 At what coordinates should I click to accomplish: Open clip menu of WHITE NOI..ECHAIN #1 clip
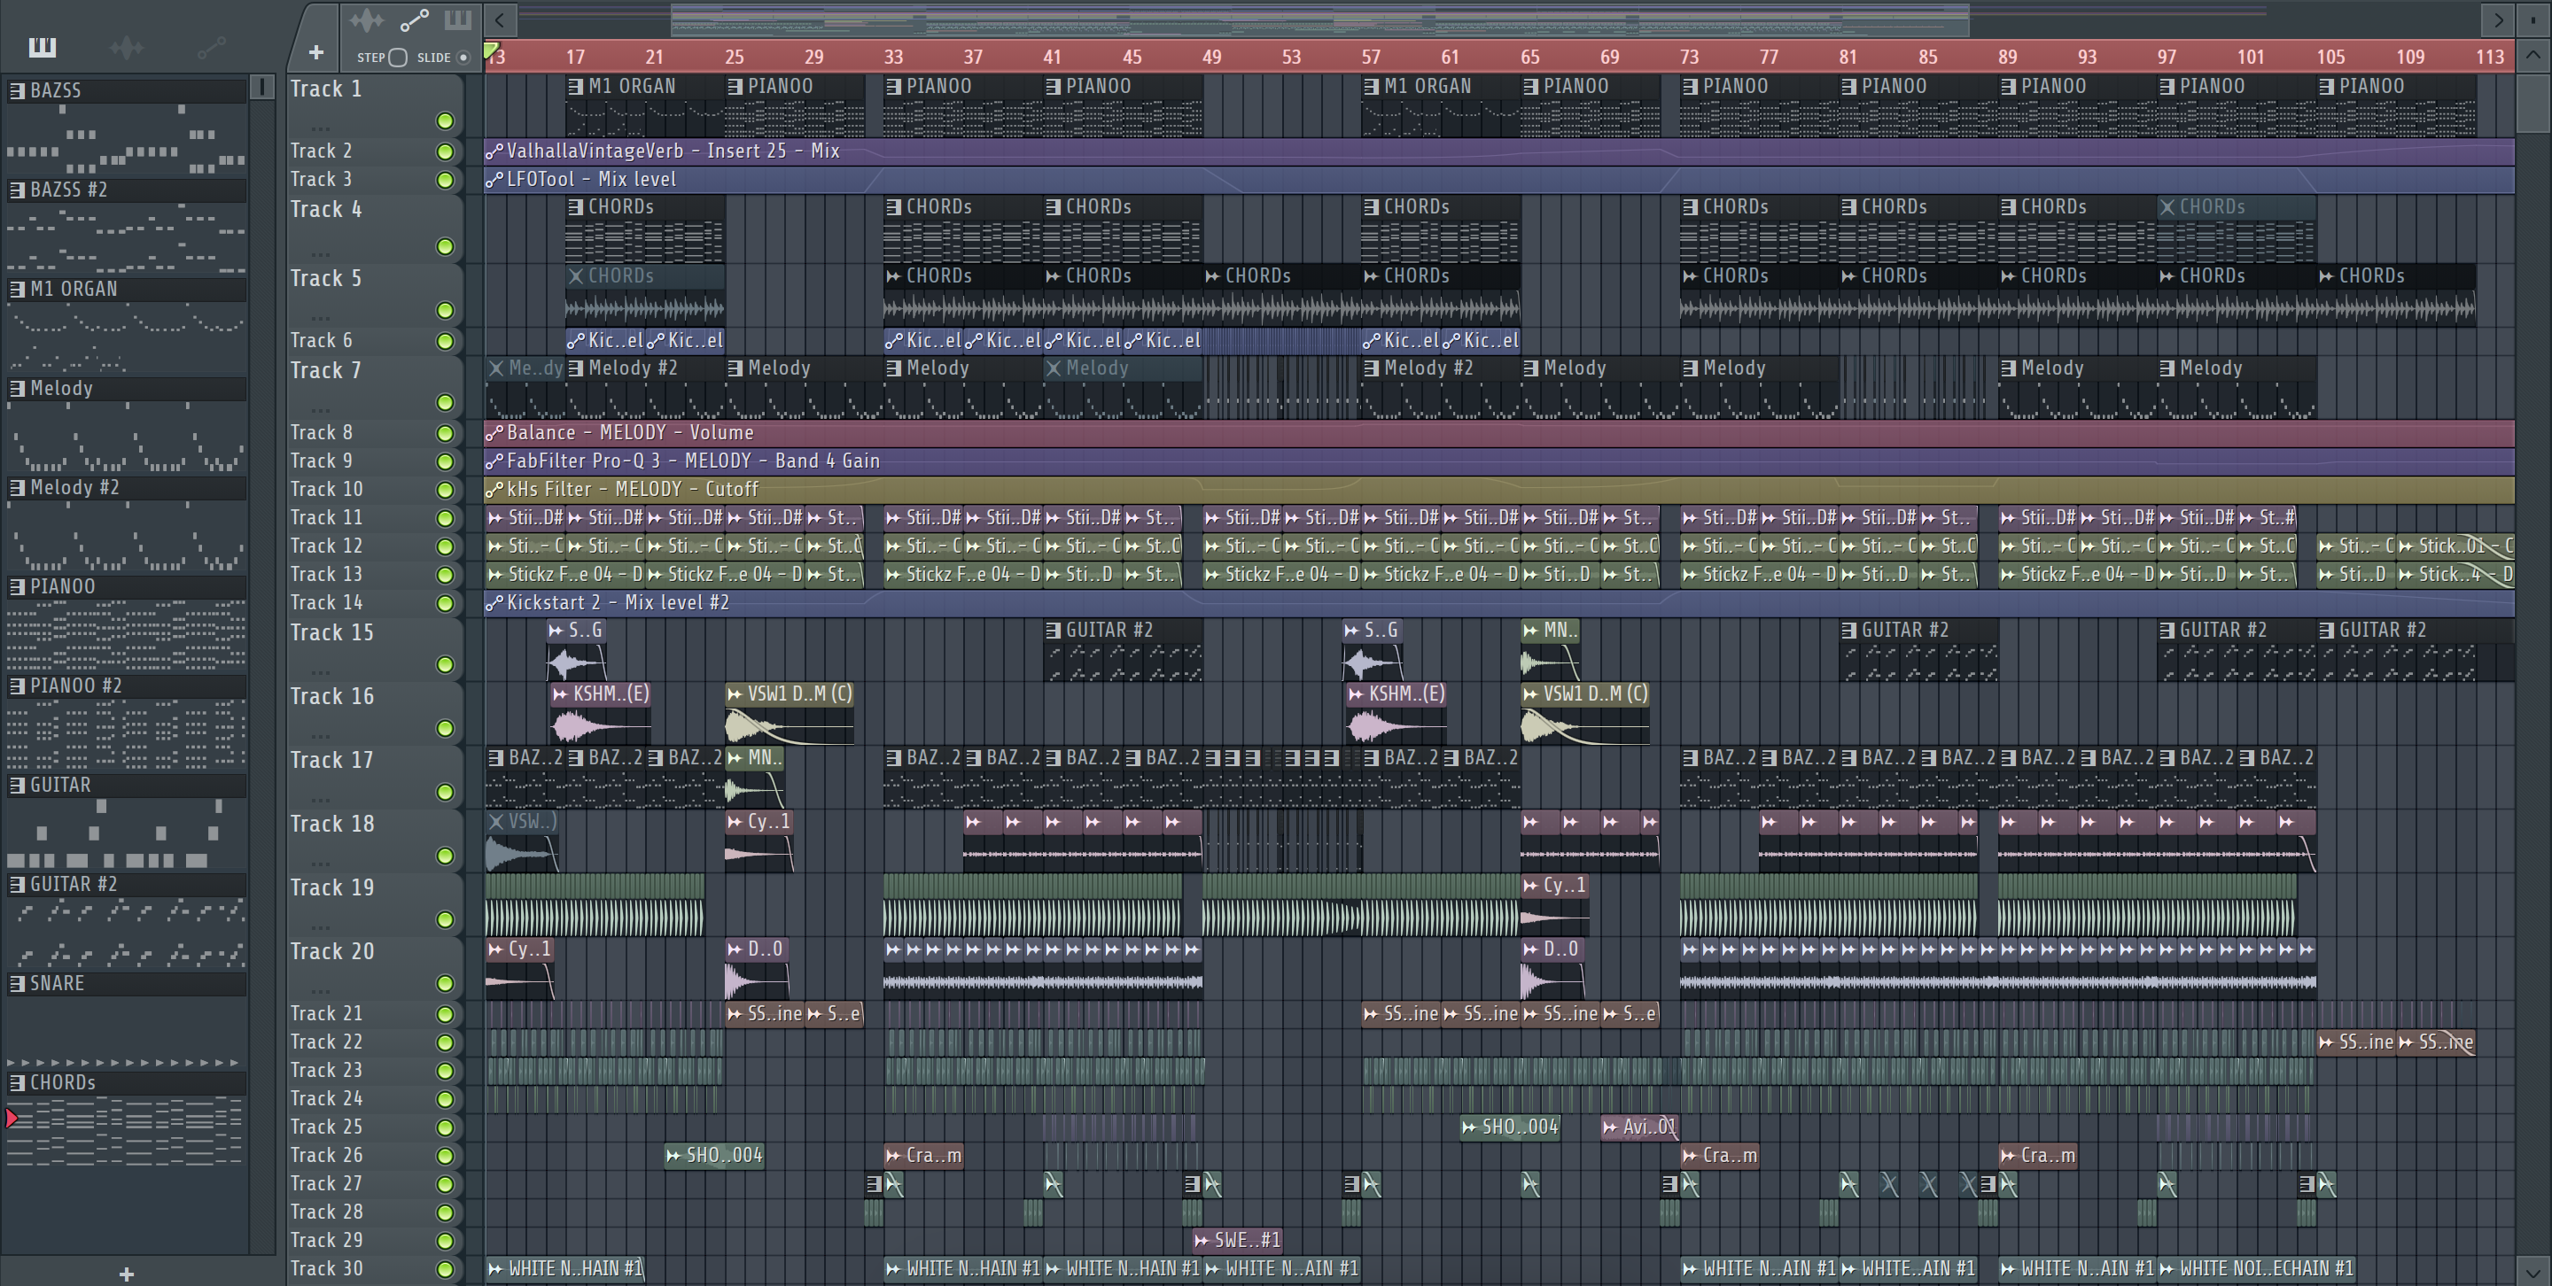pyautogui.click(x=2167, y=1269)
